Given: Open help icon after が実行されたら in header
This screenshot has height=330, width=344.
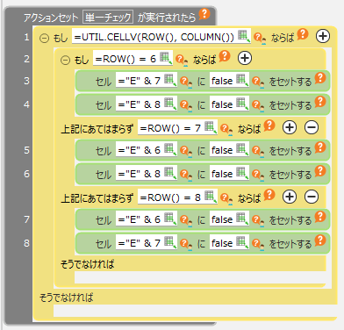Looking at the screenshot, I should click(204, 14).
